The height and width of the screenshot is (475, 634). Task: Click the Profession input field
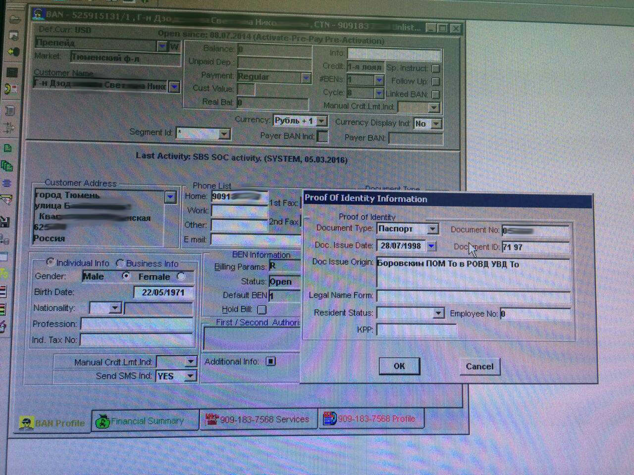(137, 325)
